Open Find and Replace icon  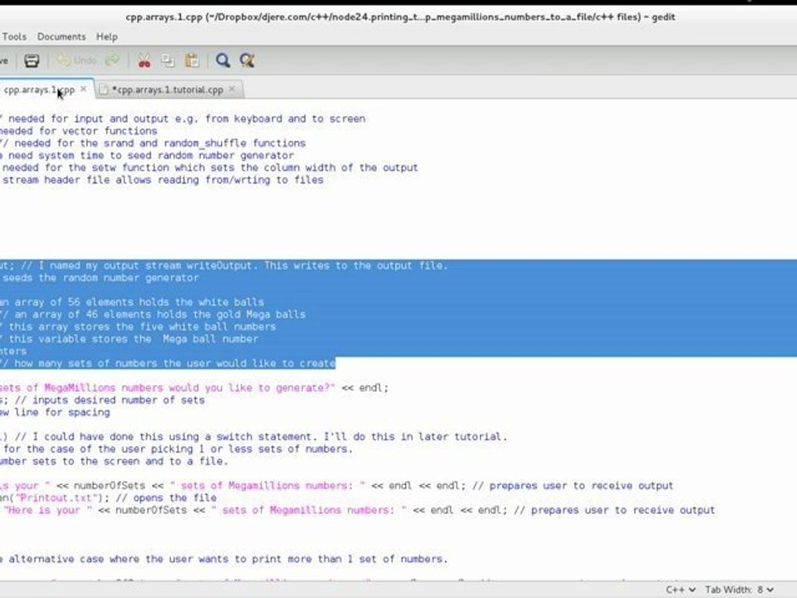tap(247, 61)
